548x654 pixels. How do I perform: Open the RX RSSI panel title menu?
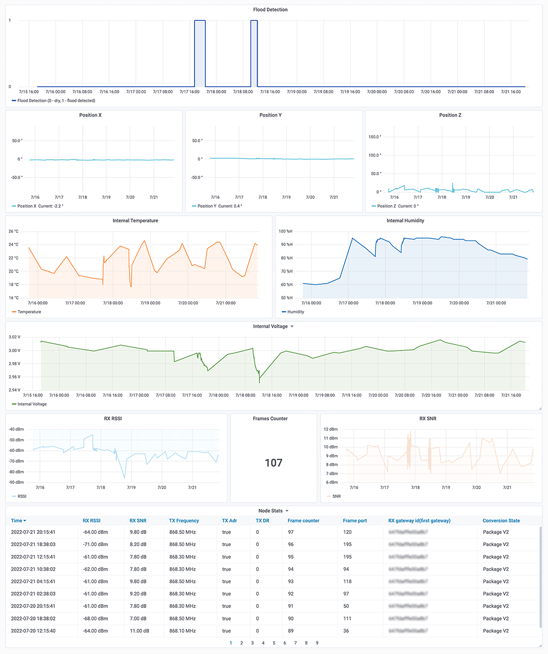[113, 418]
